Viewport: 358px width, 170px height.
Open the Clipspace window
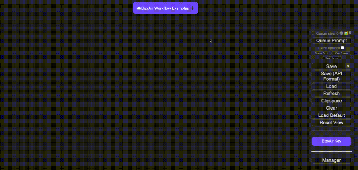[331, 101]
